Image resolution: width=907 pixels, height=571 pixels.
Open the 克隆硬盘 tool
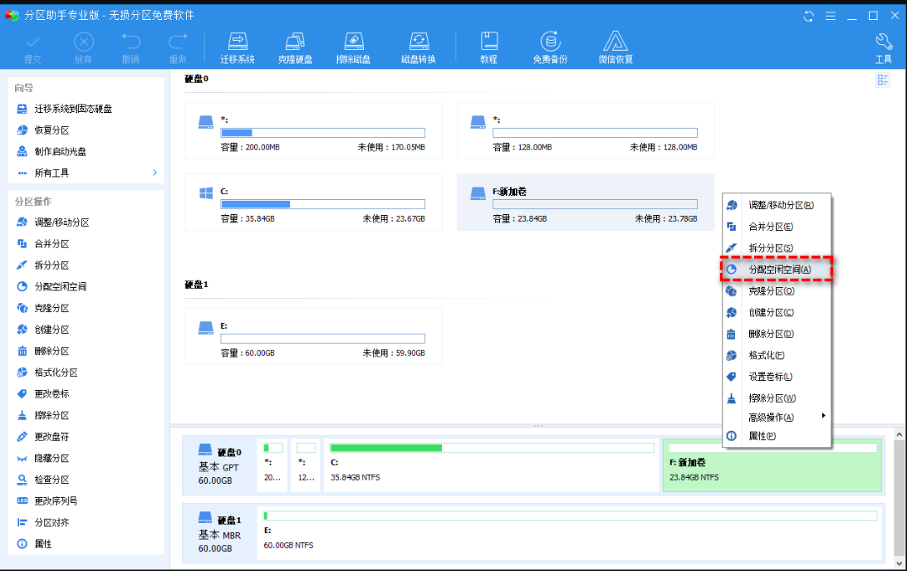pos(295,47)
